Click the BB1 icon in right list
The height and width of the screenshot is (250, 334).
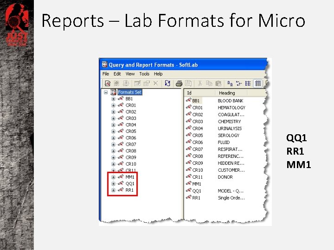188,100
